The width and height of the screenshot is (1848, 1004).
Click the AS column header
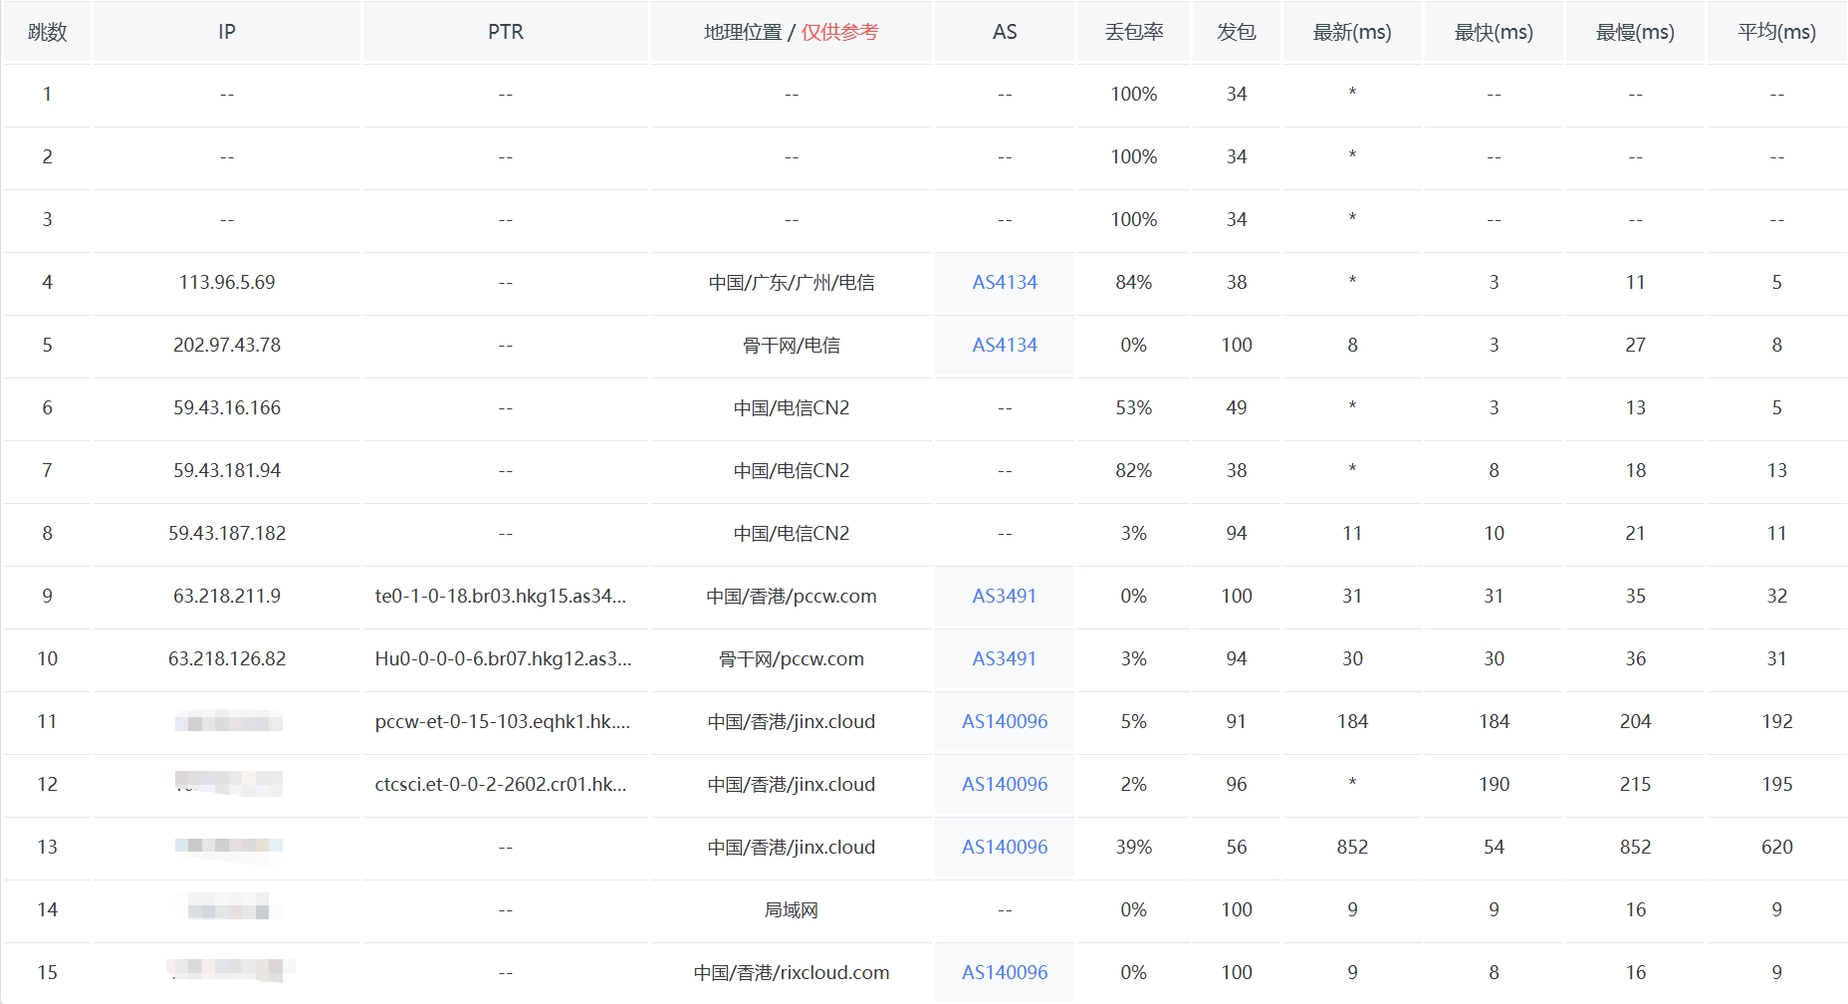tap(1005, 32)
